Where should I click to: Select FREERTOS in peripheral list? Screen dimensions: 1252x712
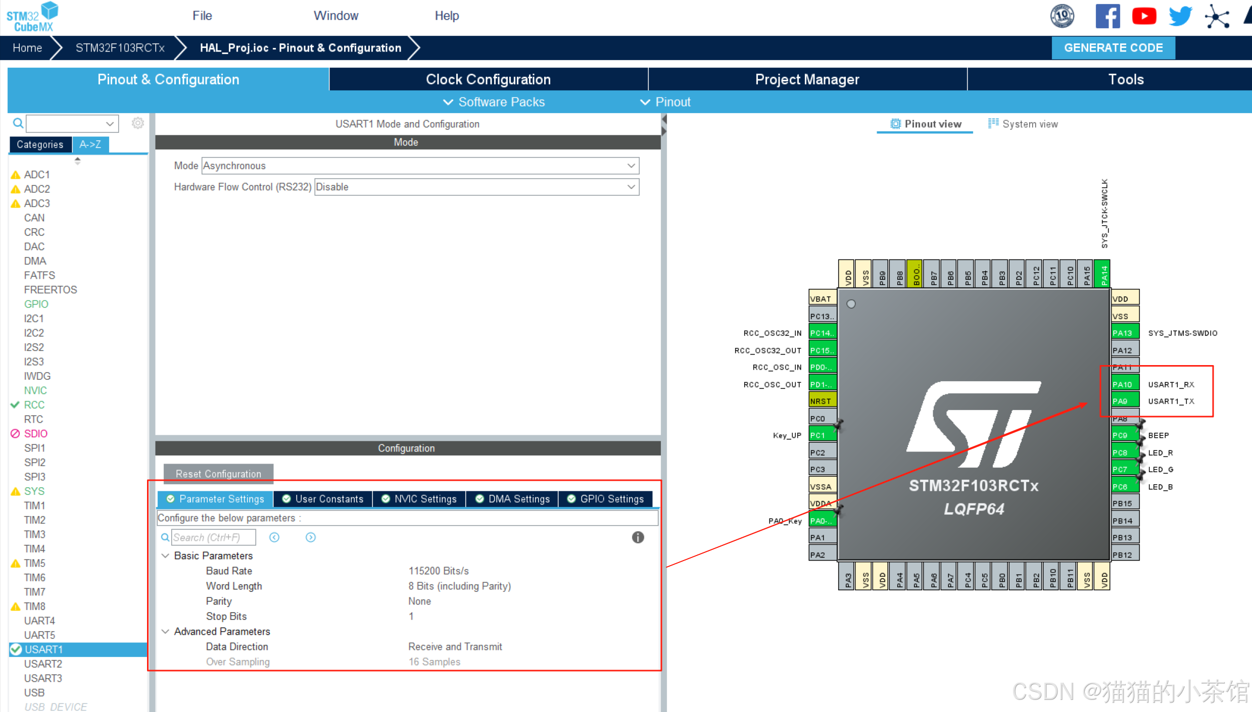[x=51, y=290]
